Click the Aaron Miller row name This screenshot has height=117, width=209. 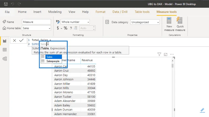[x=62, y=84]
